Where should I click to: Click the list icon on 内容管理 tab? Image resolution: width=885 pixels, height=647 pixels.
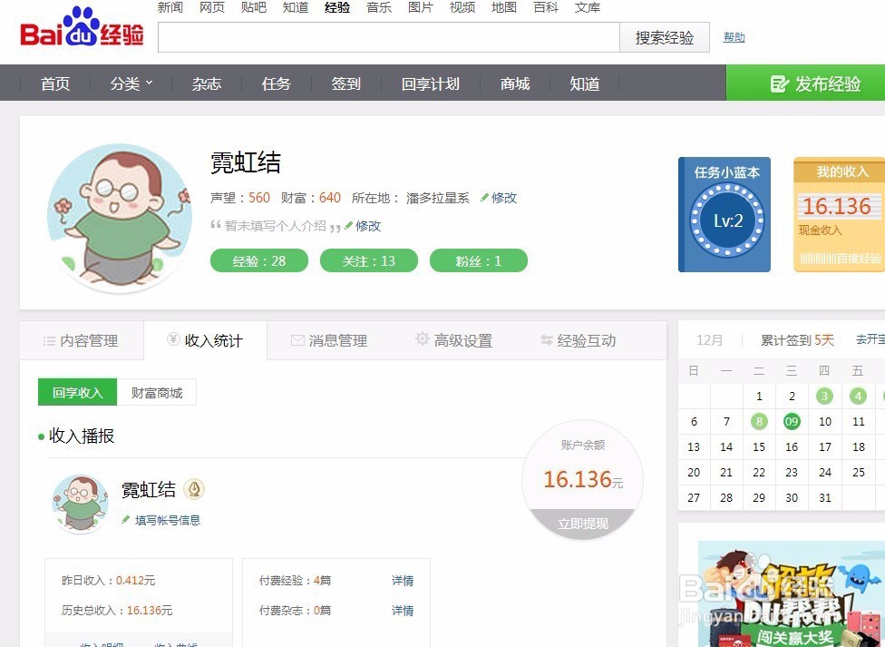click(50, 340)
